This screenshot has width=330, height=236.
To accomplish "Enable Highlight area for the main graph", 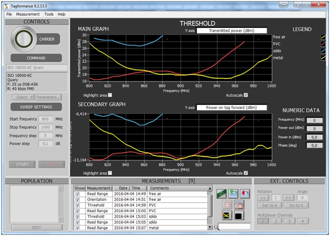I will pos(110,95).
